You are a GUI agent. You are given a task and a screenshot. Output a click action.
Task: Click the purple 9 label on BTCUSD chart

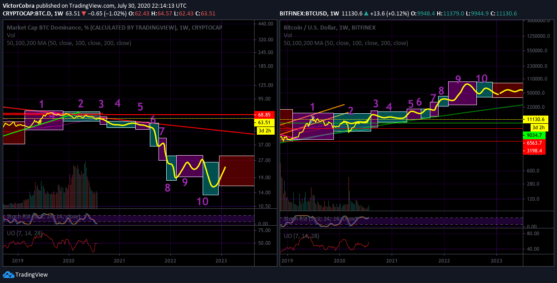458,79
